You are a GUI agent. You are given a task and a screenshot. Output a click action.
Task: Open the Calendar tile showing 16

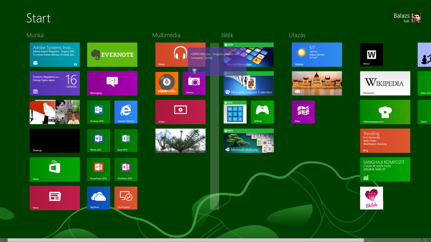(55, 83)
